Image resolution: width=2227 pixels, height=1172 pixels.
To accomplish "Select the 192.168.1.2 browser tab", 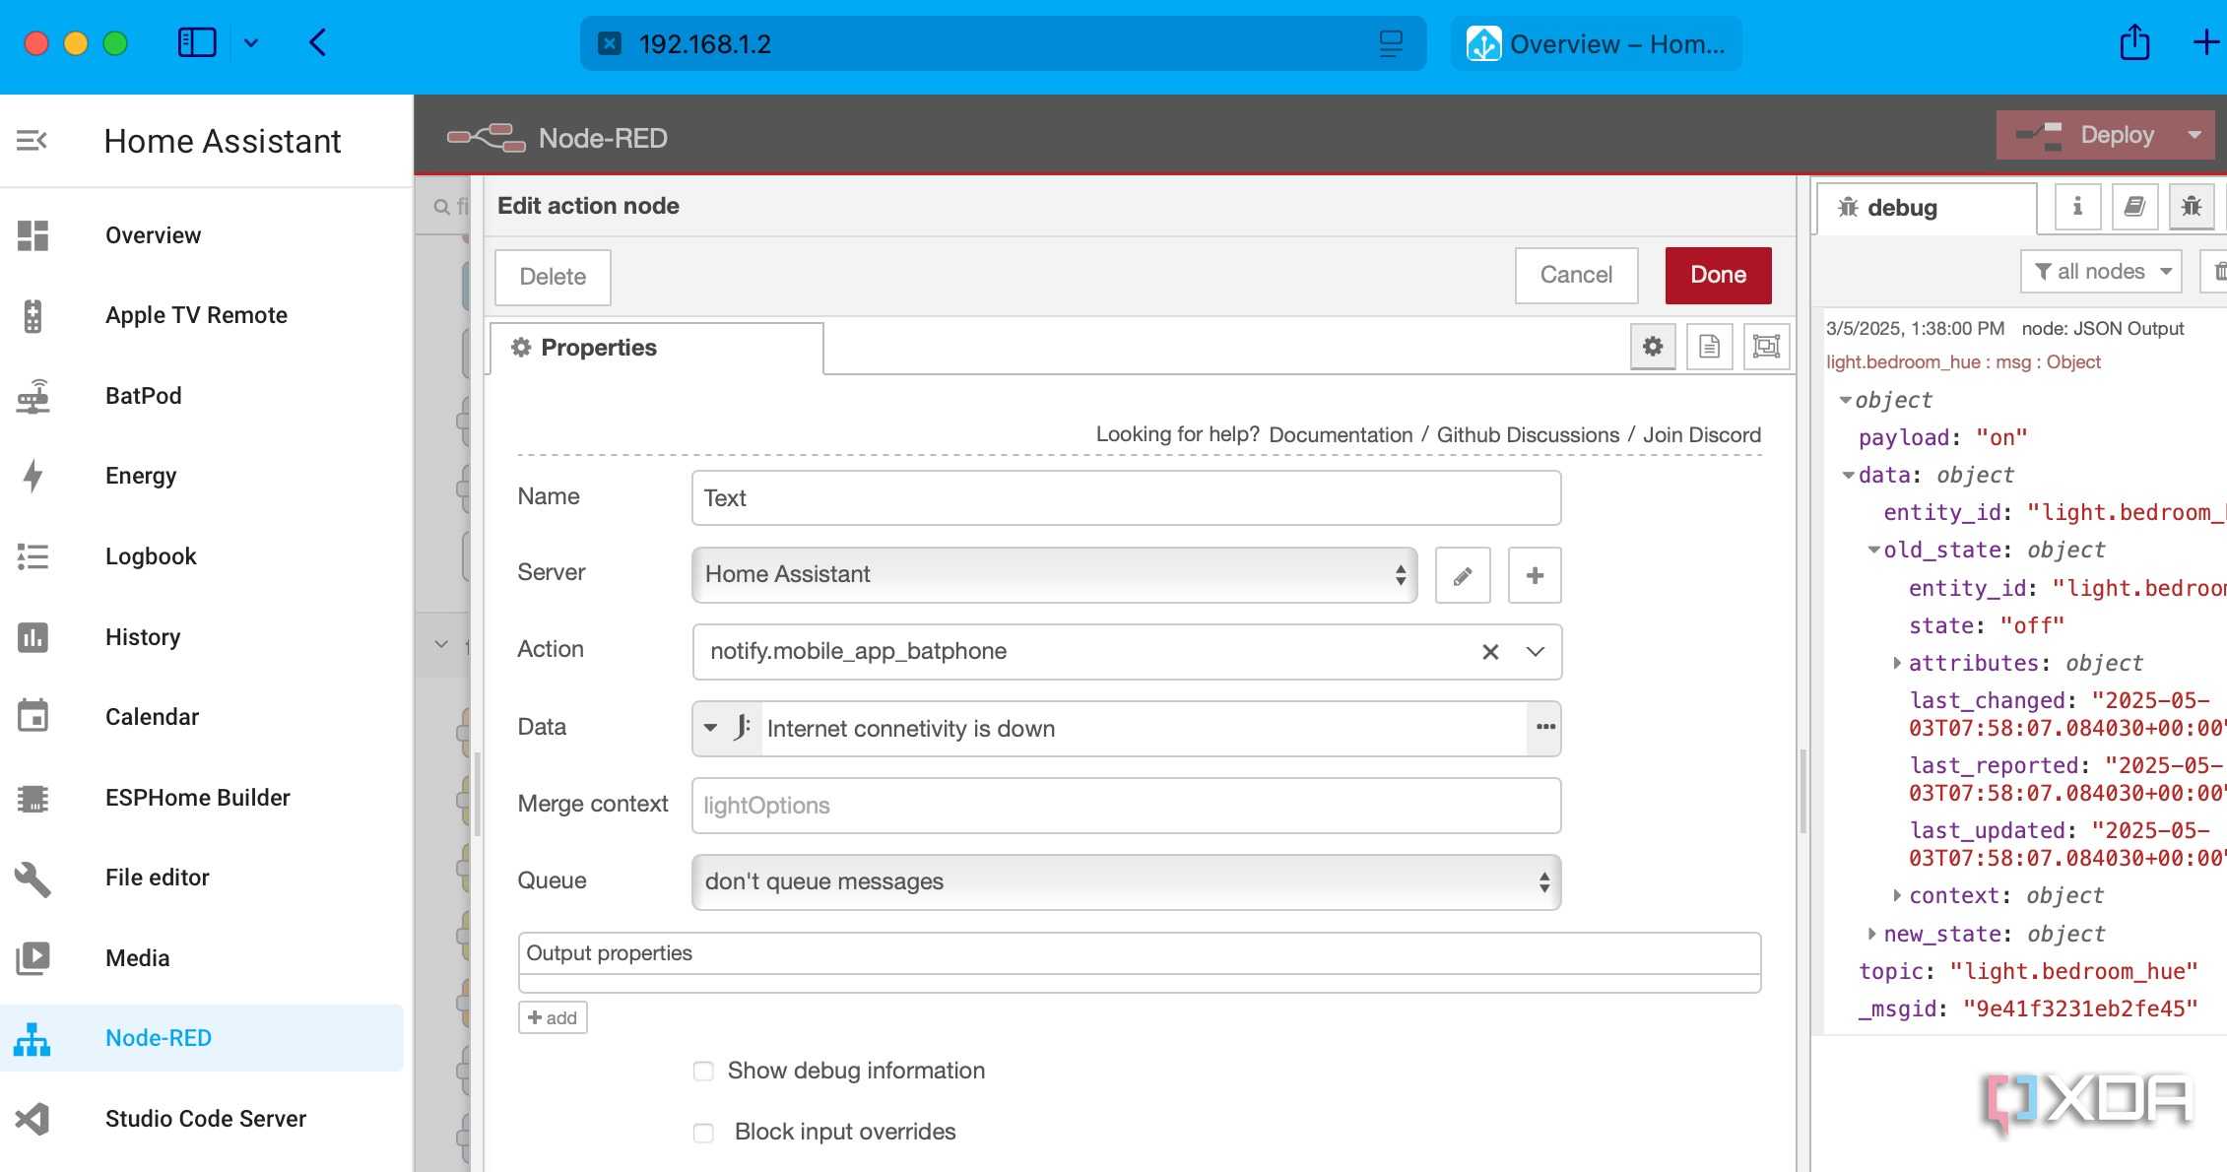I will point(1003,43).
